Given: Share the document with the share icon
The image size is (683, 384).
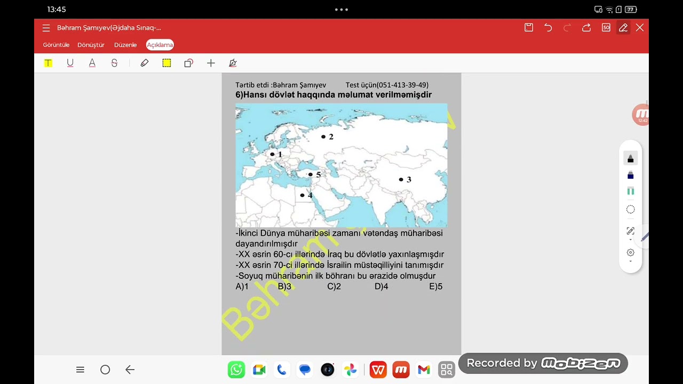Looking at the screenshot, I should (x=586, y=28).
